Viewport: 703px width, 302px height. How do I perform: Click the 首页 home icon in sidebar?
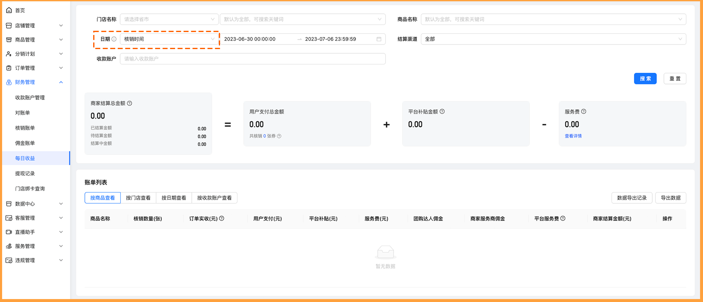pyautogui.click(x=9, y=10)
